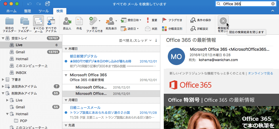
Task: Click the Microsoft Office 365 sender name
Action: click(230, 49)
